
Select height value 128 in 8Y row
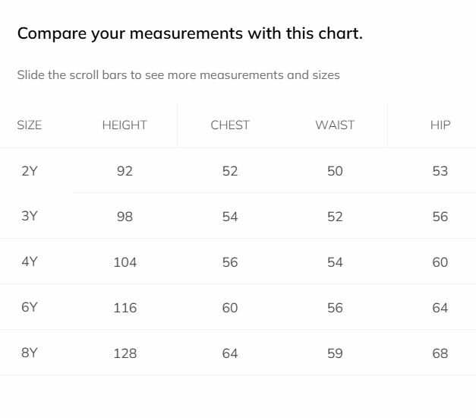125,353
